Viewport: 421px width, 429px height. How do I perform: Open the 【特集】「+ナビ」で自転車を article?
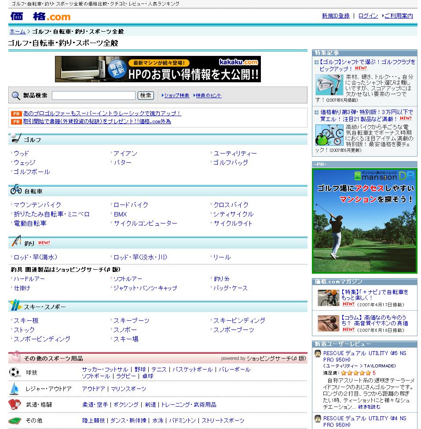(375, 295)
